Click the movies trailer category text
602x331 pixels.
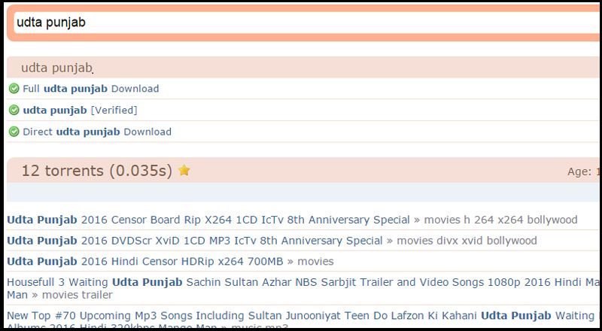(78, 296)
